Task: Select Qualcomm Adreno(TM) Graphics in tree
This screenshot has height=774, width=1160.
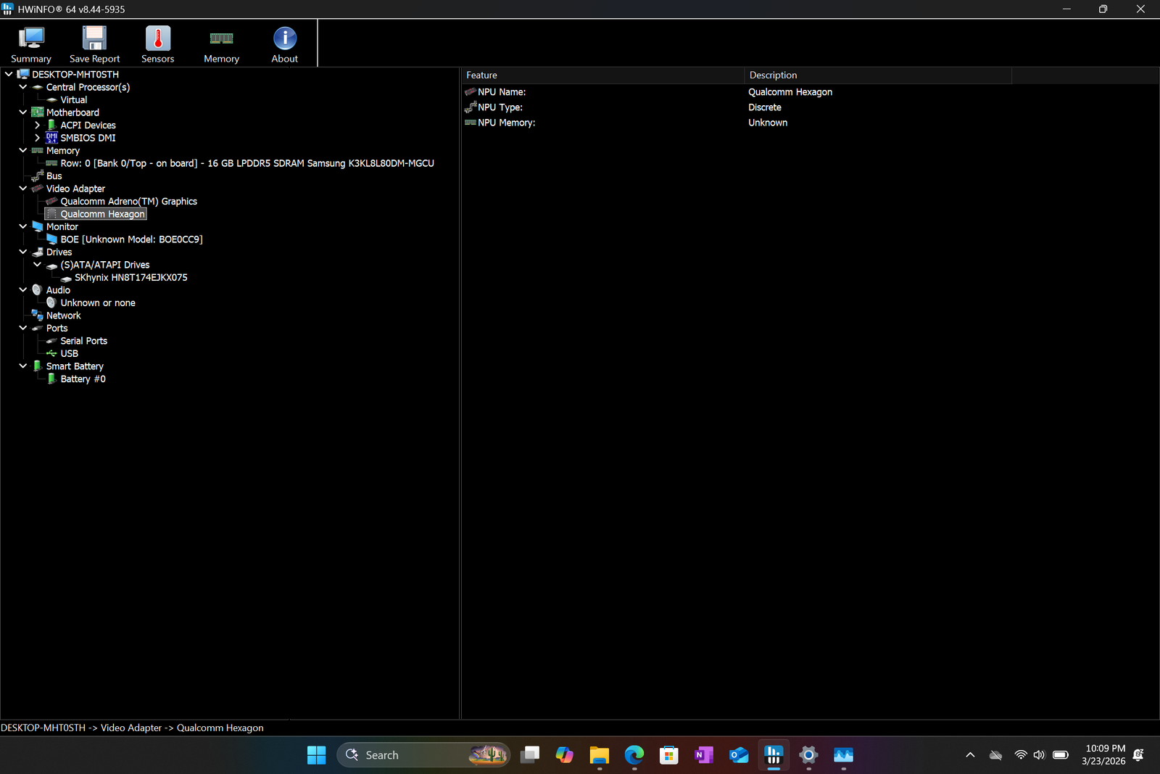Action: (x=128, y=202)
